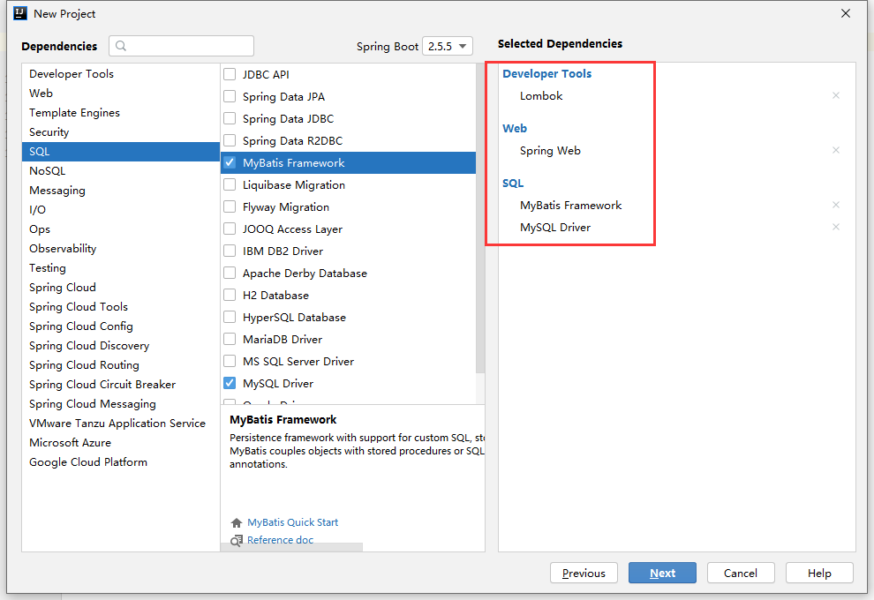Select Spring Cloud Circuit Breaker category
This screenshot has width=874, height=600.
pos(121,385)
